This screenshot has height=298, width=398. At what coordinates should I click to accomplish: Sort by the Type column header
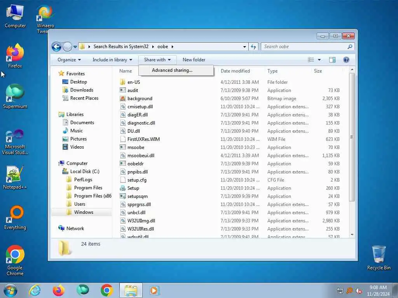pyautogui.click(x=272, y=71)
